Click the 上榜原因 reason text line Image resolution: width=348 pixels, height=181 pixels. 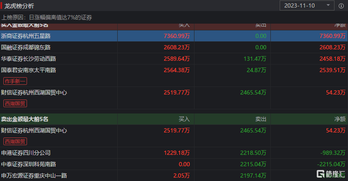(46, 18)
